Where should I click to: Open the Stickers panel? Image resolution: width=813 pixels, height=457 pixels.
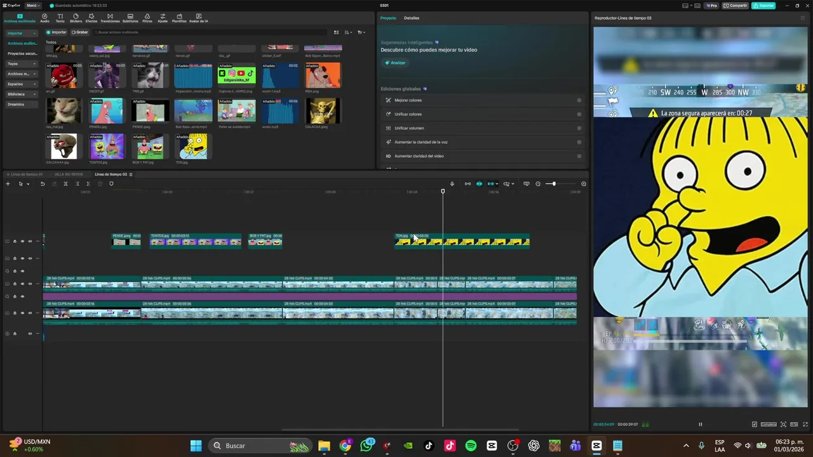coord(76,18)
